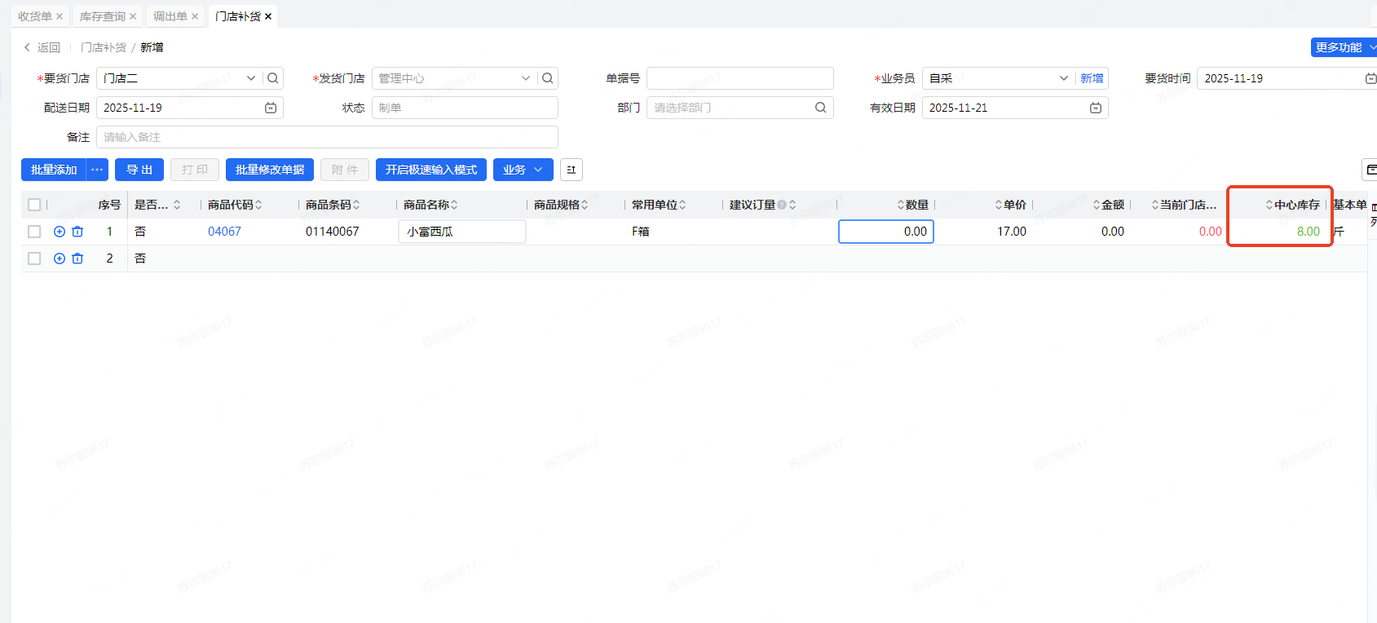Click the 批量添加 button
The image size is (1377, 623).
click(x=54, y=170)
